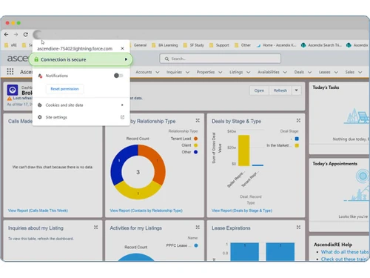Toggle the Notifications permission switch
Viewport: 370px width, 278px height.
point(118,76)
